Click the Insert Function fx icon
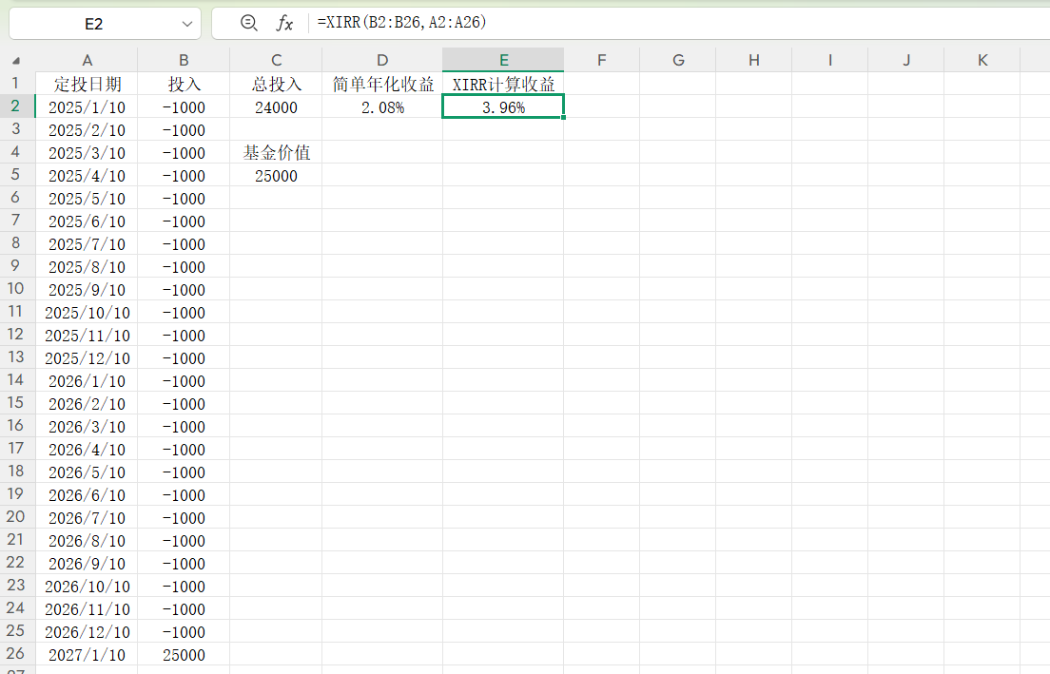The width and height of the screenshot is (1050, 674). [x=282, y=23]
